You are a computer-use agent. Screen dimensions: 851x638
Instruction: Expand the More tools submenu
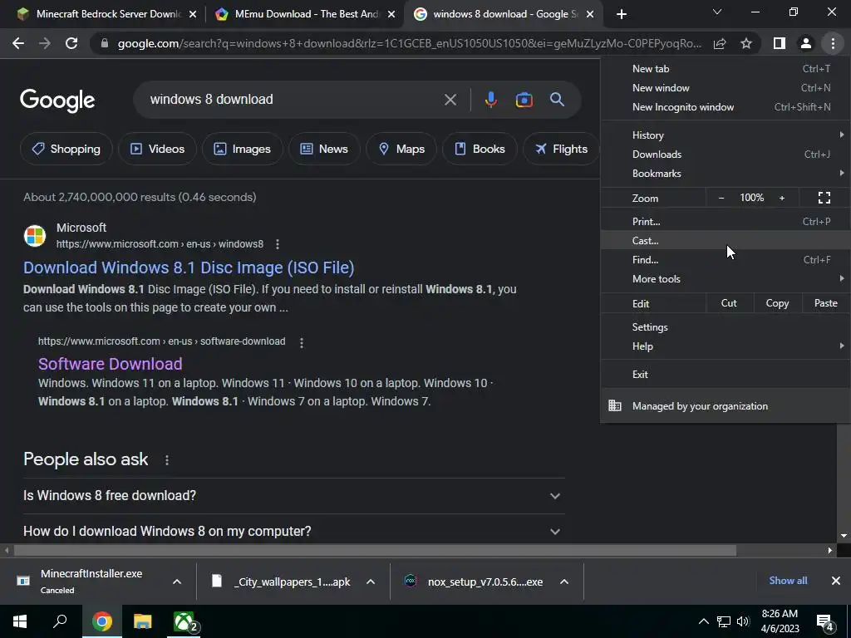(x=726, y=279)
